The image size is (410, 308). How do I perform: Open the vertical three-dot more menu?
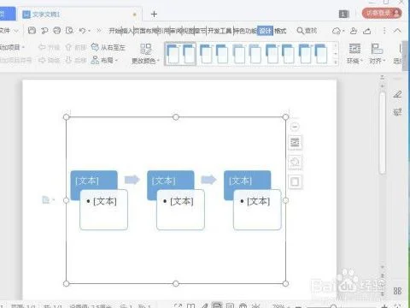click(x=384, y=31)
